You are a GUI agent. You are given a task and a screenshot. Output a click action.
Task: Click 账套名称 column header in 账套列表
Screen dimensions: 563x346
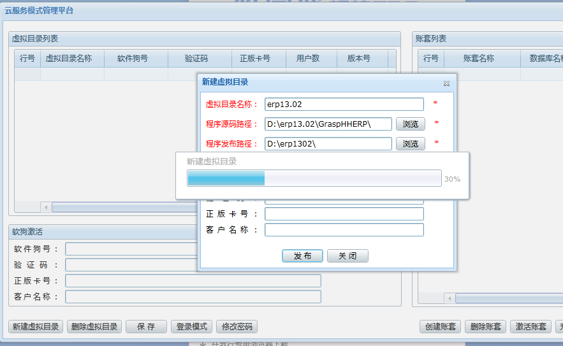pos(478,59)
